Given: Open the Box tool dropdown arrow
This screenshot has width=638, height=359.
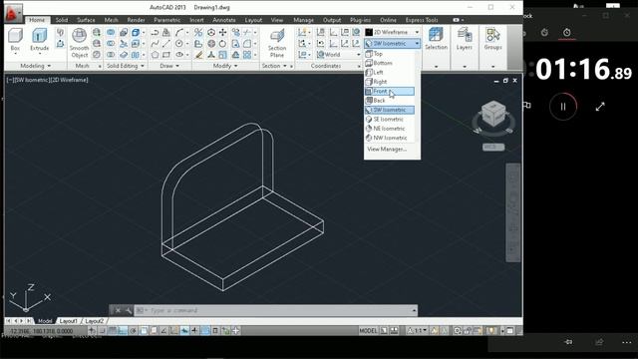Looking at the screenshot, I should click(x=15, y=54).
